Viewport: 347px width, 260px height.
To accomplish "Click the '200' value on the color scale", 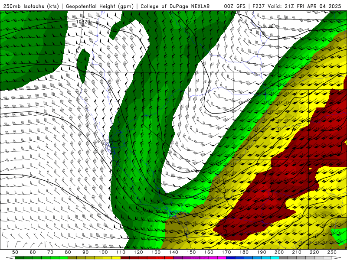I will point(279,252).
